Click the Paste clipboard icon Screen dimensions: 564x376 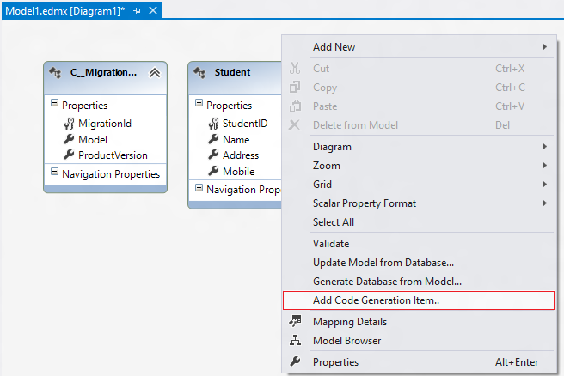point(295,106)
